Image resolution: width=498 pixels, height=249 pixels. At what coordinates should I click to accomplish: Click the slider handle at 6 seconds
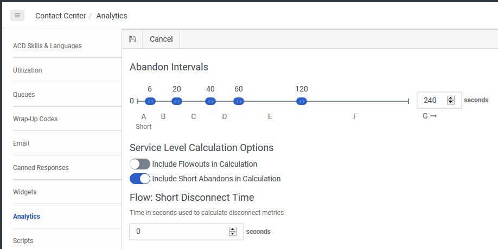(150, 101)
